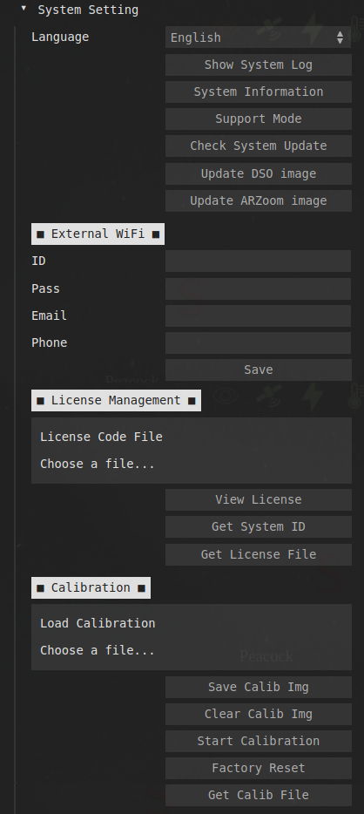Click Get Calib File button
This screenshot has height=814, width=364.
[259, 796]
